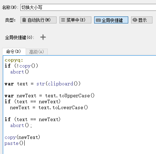Click the toUpperCase() call in the code
The image size is (156, 154).
pyautogui.click(x=77, y=96)
